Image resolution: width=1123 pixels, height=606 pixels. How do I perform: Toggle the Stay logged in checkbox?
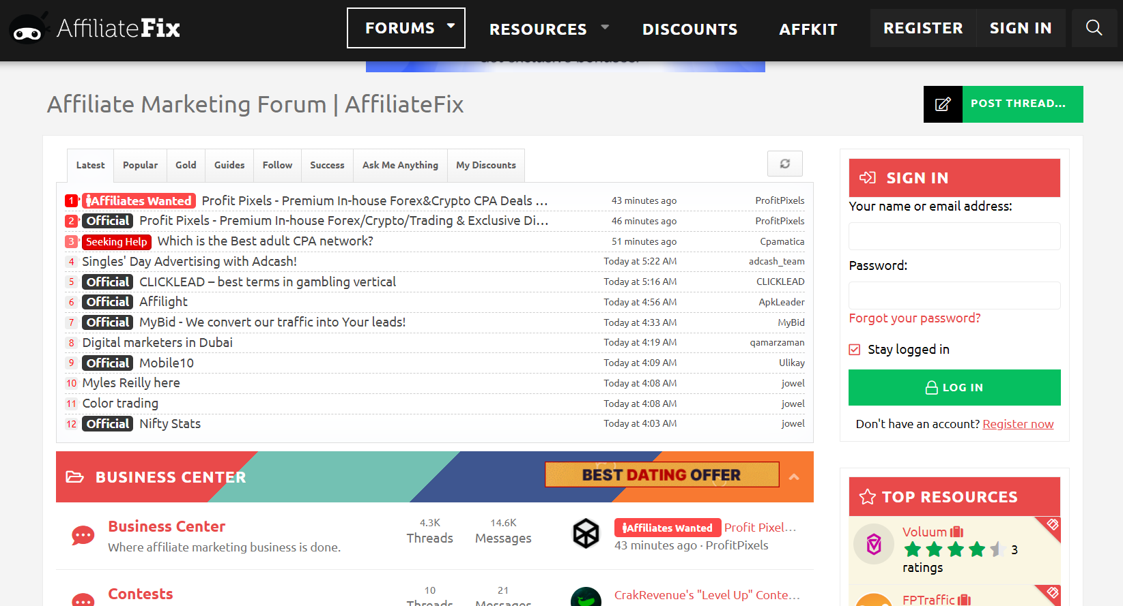855,350
